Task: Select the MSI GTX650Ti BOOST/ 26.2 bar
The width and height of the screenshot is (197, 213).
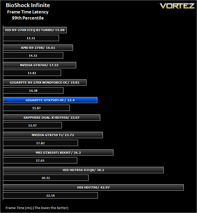Action: click(58, 152)
